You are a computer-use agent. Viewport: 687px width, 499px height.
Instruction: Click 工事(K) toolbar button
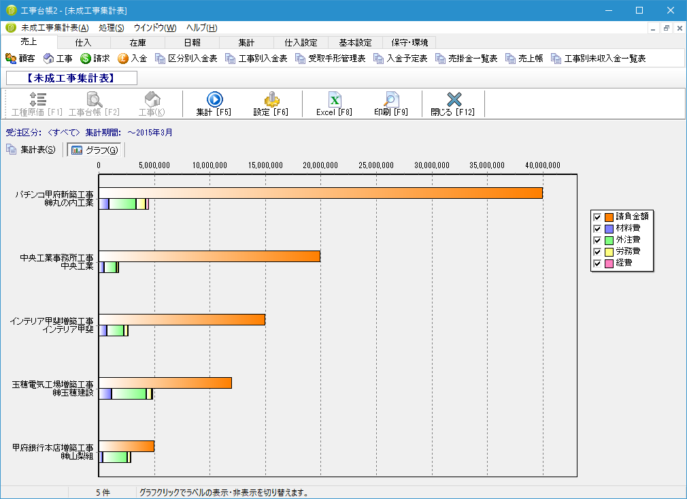pyautogui.click(x=152, y=104)
